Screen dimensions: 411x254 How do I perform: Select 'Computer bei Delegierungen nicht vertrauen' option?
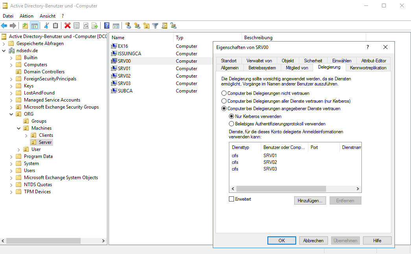click(x=224, y=93)
